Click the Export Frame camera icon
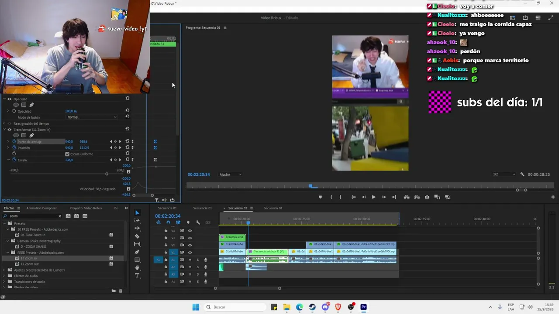The image size is (559, 314). point(427,197)
